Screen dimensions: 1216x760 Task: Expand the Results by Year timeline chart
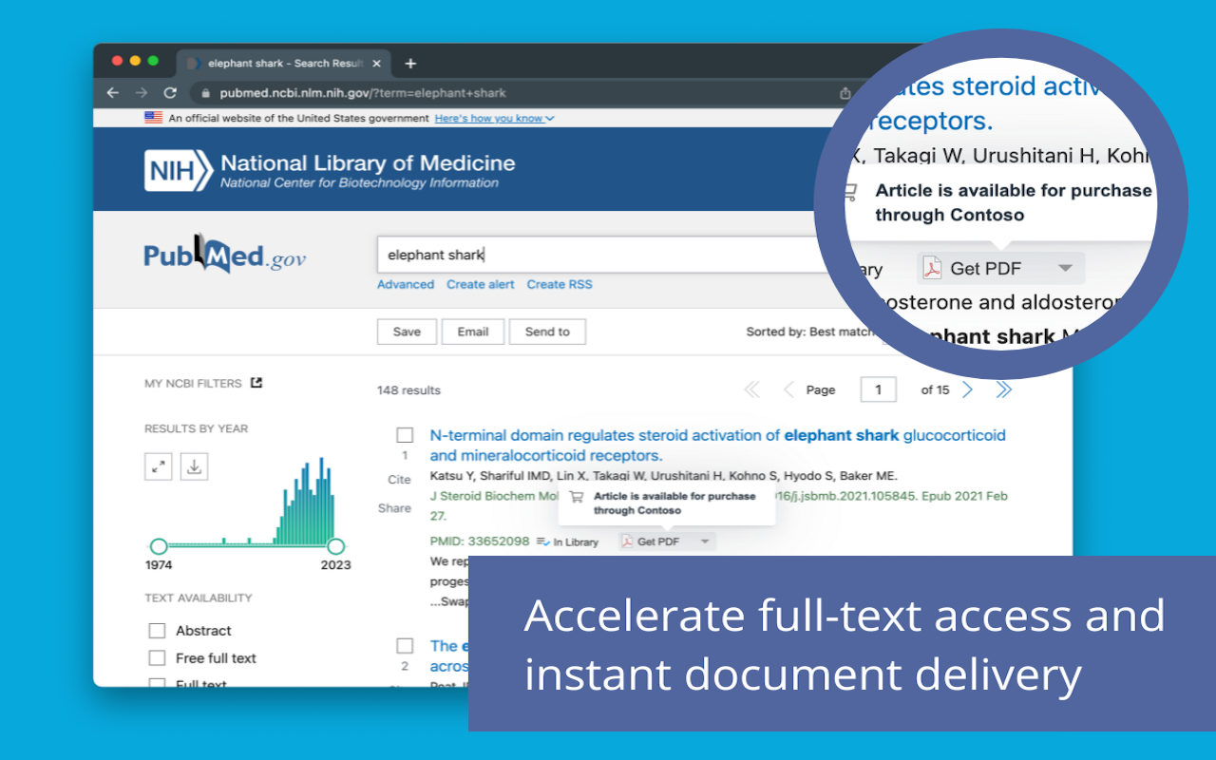[159, 466]
